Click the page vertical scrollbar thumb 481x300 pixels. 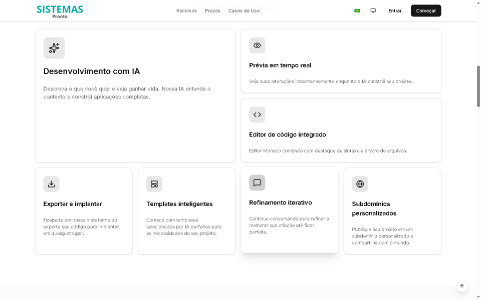point(478,86)
